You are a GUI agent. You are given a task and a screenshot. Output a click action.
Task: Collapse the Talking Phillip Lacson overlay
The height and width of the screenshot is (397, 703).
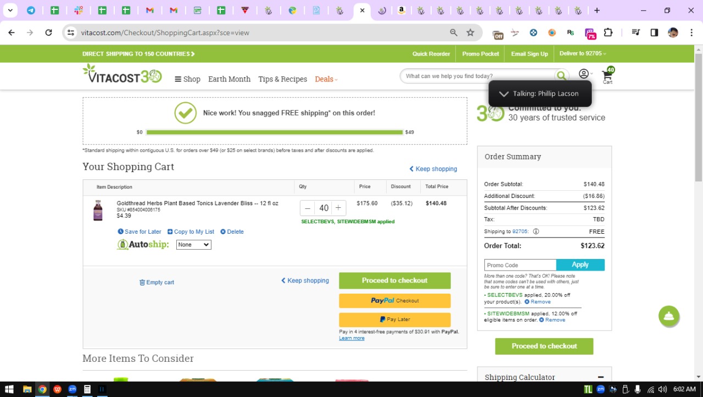(x=504, y=93)
